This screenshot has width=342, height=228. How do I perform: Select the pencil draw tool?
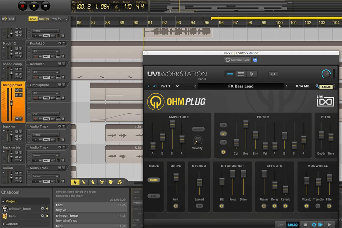pos(84,182)
